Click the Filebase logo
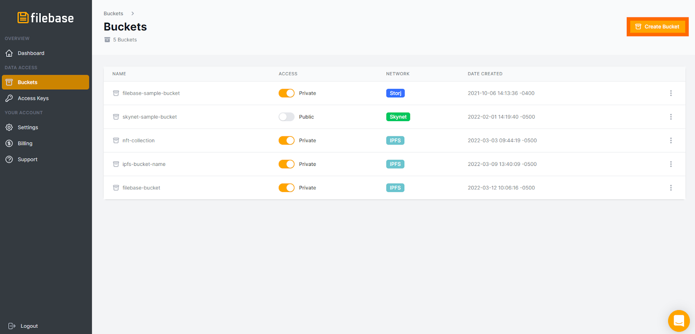Image resolution: width=695 pixels, height=334 pixels. (x=46, y=18)
